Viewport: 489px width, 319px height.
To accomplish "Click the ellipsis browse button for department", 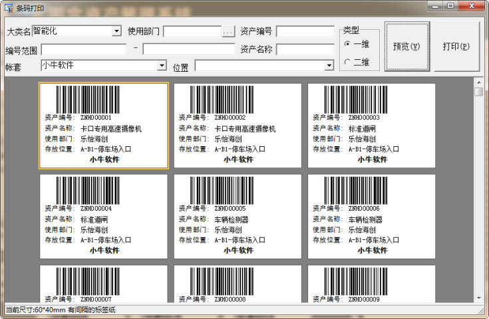I will point(228,31).
